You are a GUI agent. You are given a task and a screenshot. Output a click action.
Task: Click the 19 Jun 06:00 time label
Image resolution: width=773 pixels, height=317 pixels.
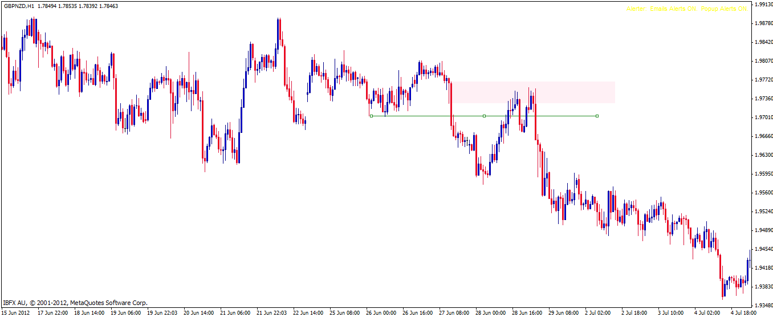pos(125,313)
